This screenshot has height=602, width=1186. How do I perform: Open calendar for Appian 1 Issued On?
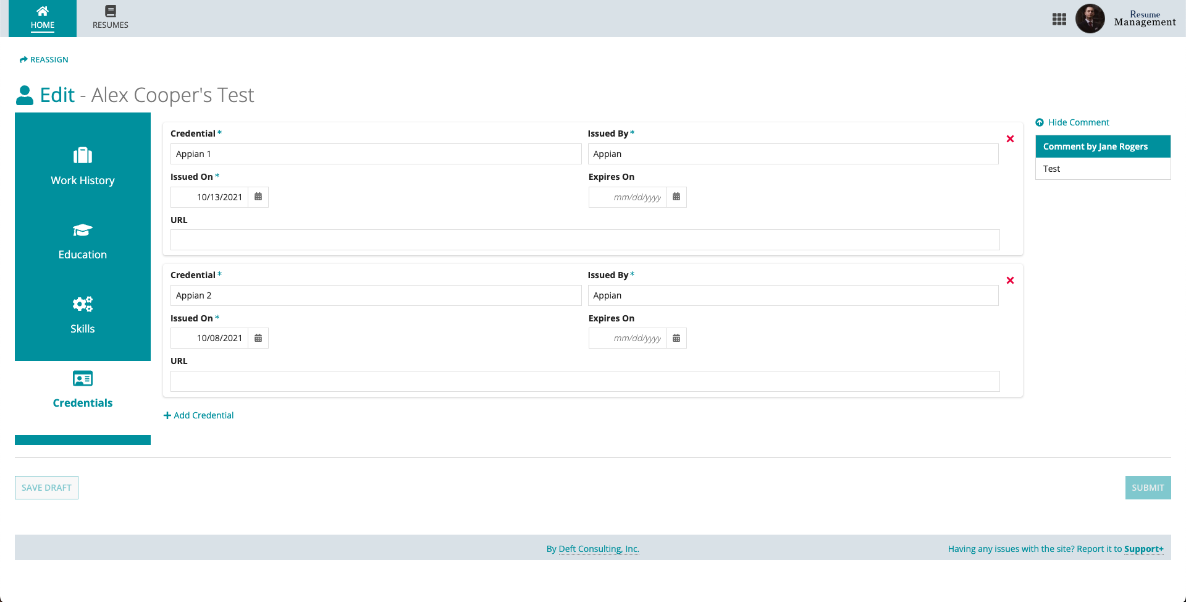(258, 197)
